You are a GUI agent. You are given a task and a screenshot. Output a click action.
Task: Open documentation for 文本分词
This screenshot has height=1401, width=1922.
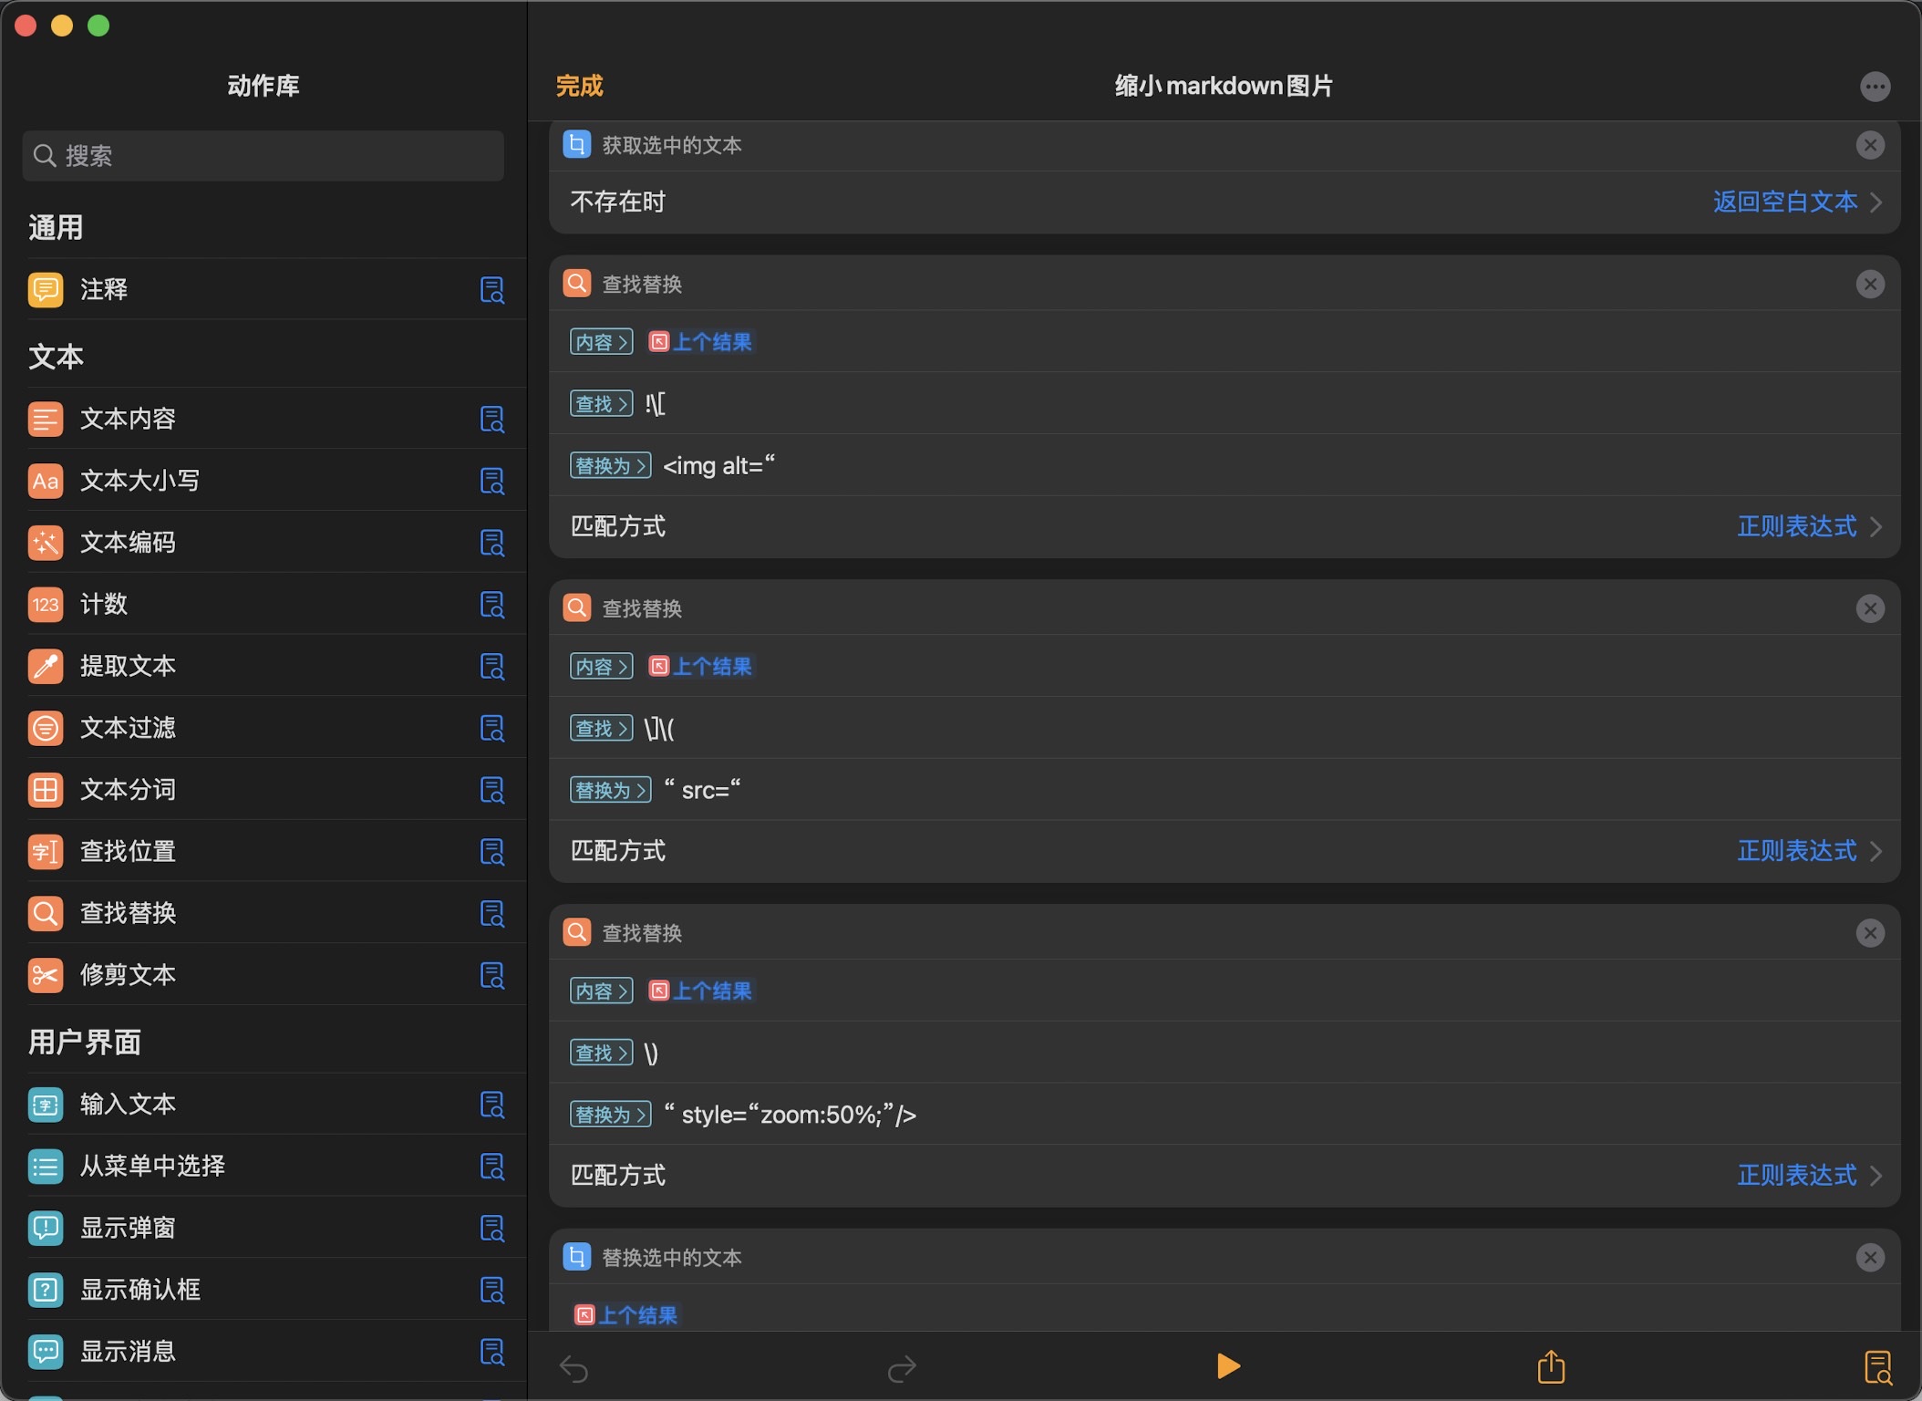pyautogui.click(x=492, y=790)
